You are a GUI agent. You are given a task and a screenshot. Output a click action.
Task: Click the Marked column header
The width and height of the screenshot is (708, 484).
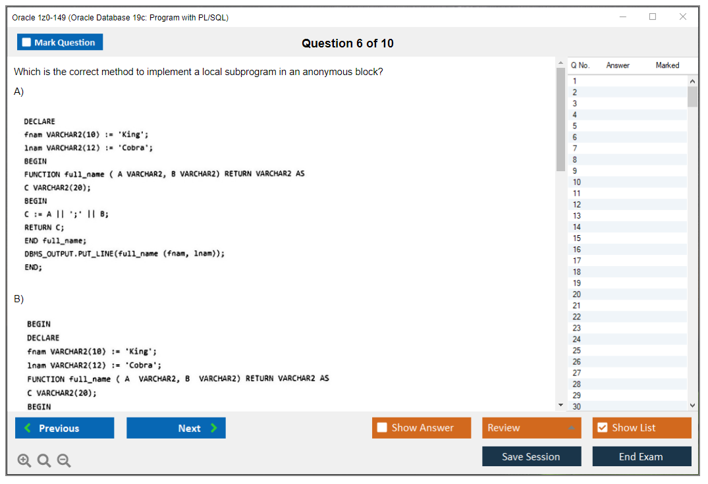tap(667, 65)
